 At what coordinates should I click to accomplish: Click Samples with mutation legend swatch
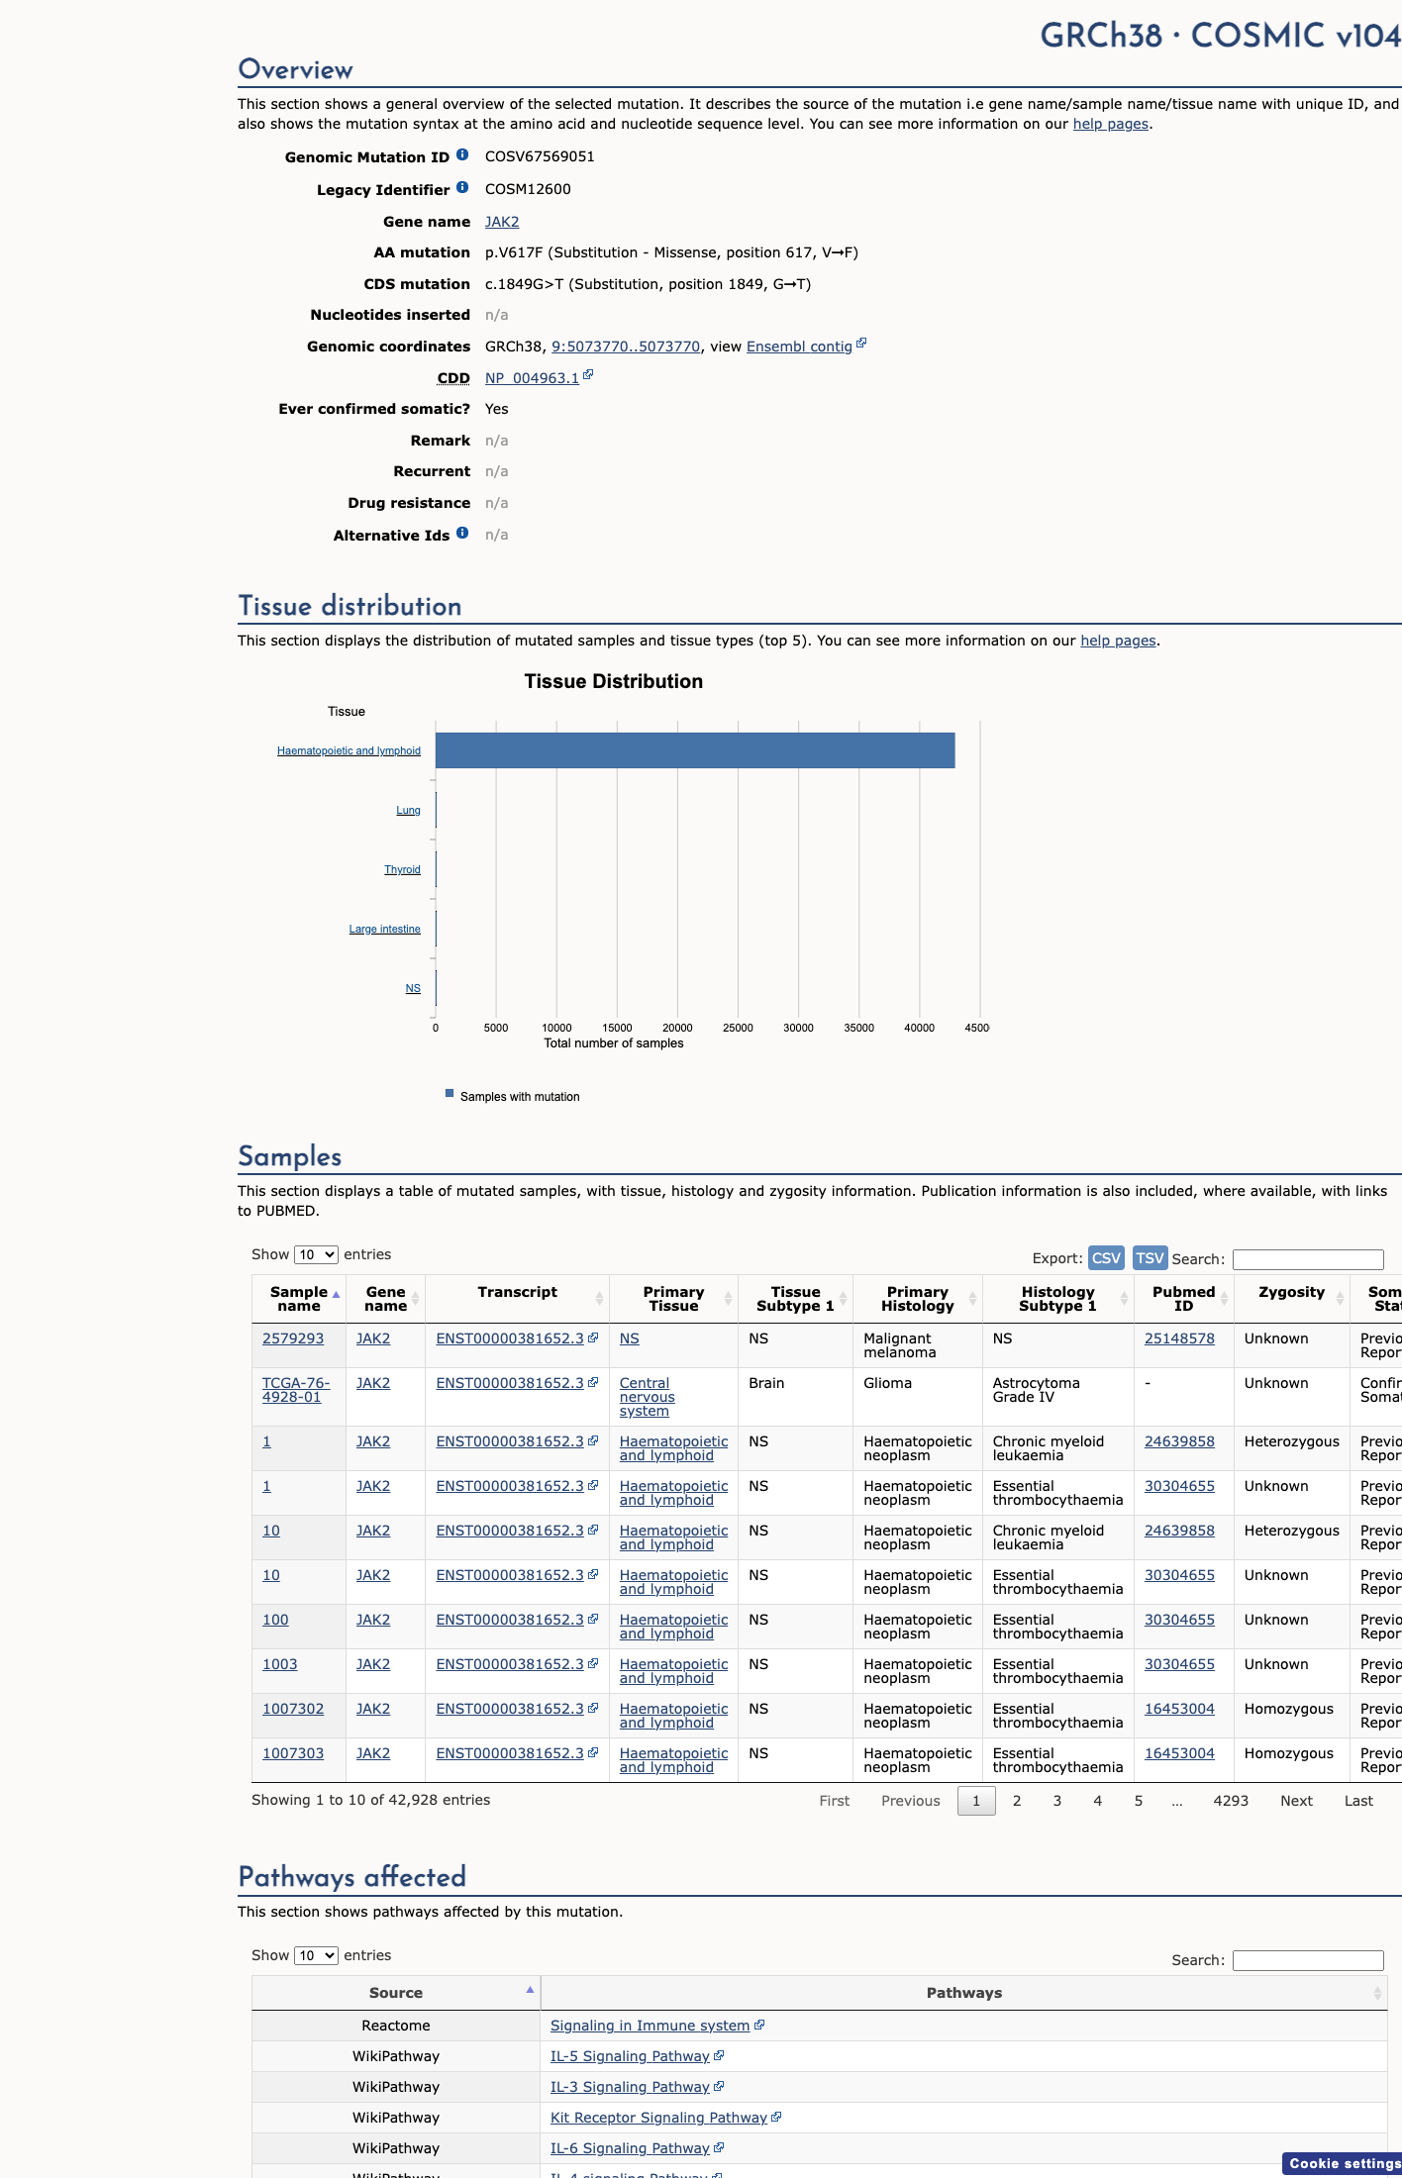pos(450,1093)
